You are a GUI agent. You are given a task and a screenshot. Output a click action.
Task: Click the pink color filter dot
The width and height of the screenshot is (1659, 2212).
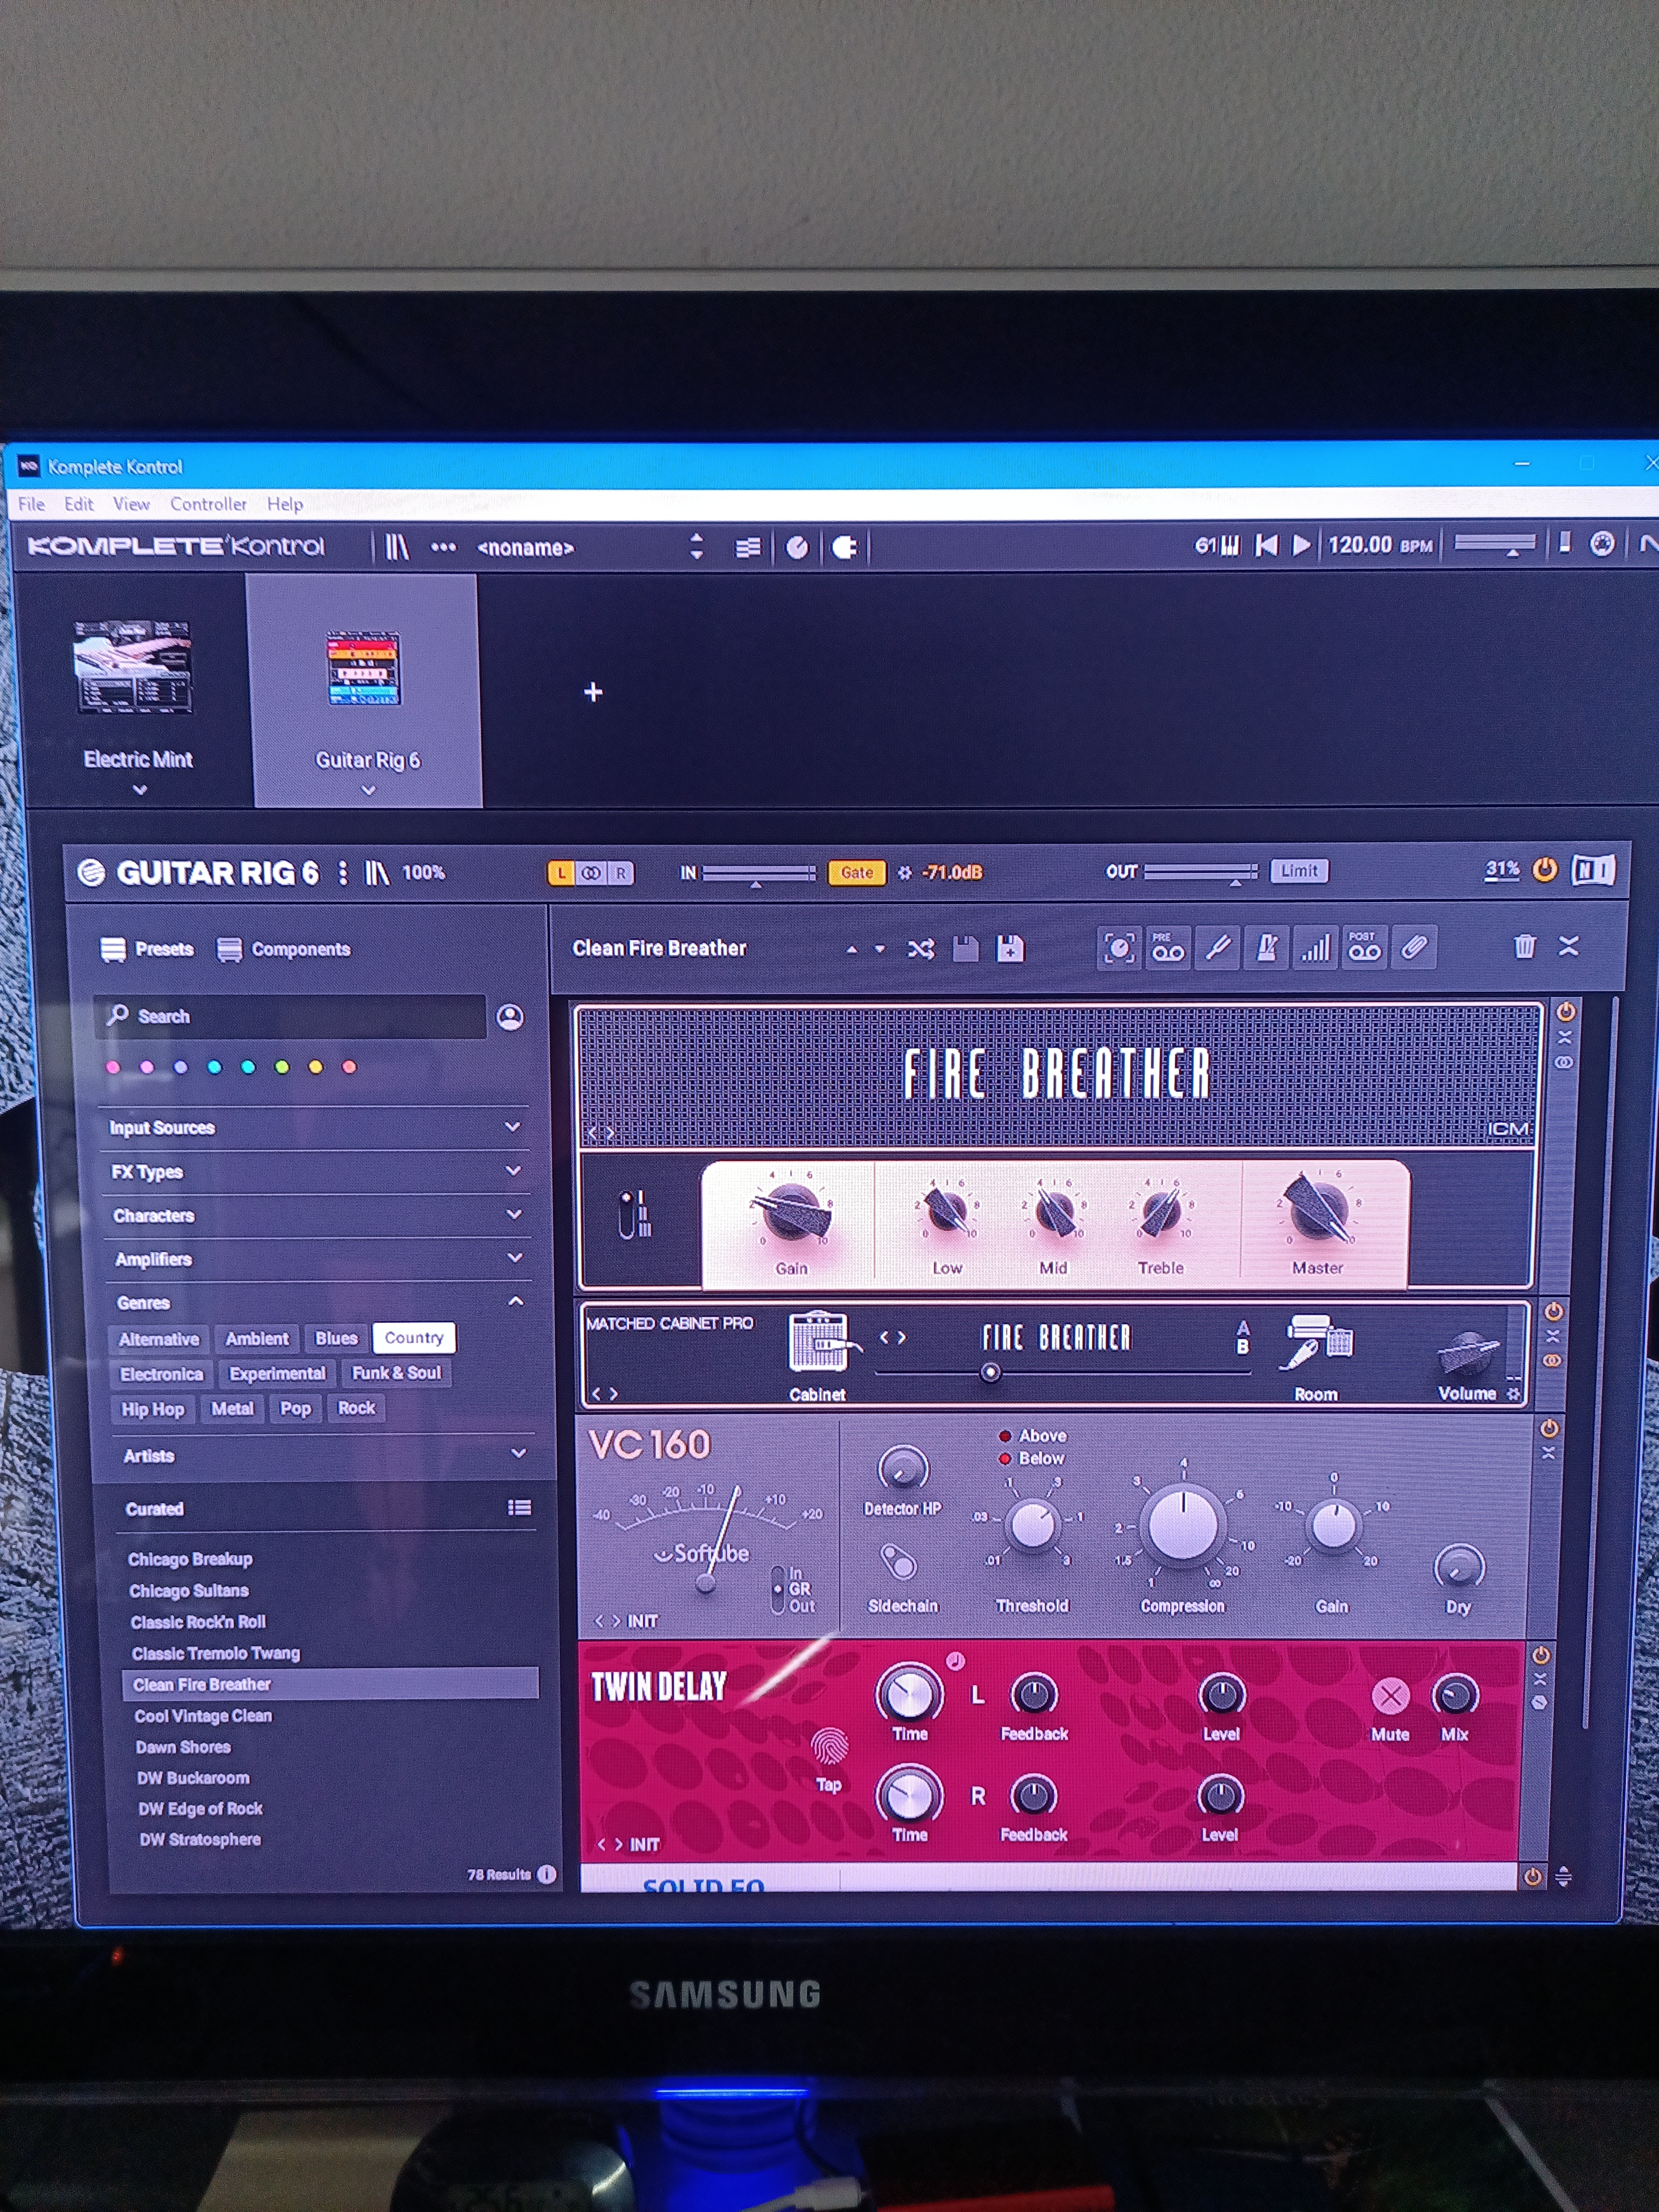[147, 1067]
